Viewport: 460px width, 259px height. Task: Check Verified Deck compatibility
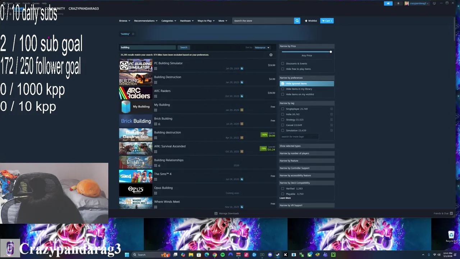[x=282, y=188]
